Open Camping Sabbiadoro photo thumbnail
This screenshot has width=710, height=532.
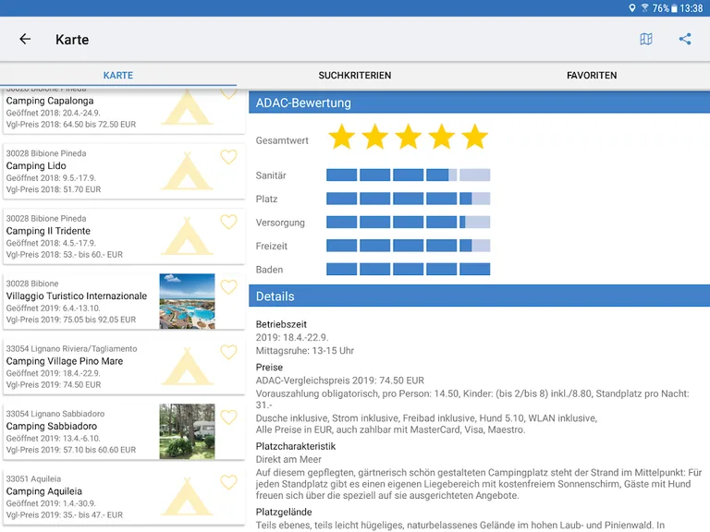pyautogui.click(x=187, y=431)
